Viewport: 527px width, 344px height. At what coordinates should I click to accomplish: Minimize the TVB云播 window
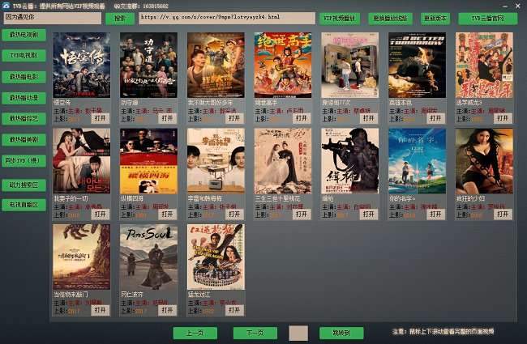coord(505,6)
